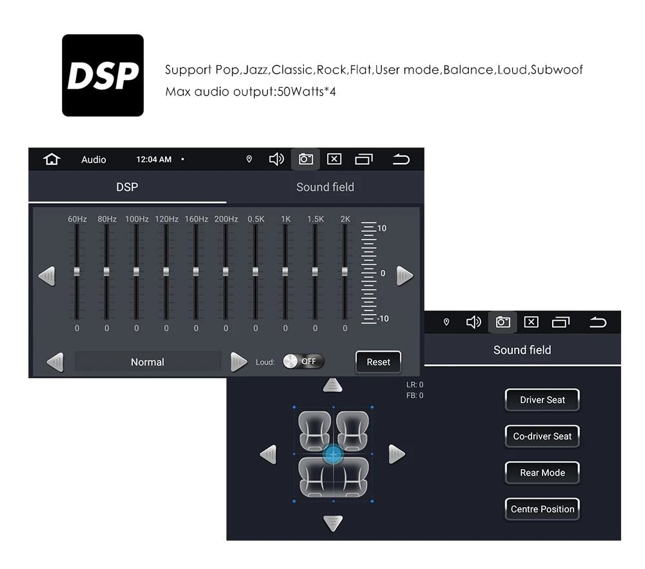Click the front right seat image
645x569 pixels.
353,430
